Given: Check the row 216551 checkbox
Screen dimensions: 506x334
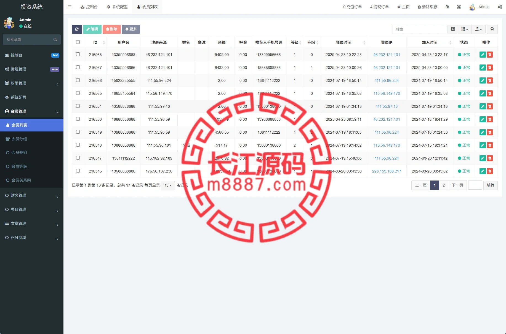Looking at the screenshot, I should (78, 106).
